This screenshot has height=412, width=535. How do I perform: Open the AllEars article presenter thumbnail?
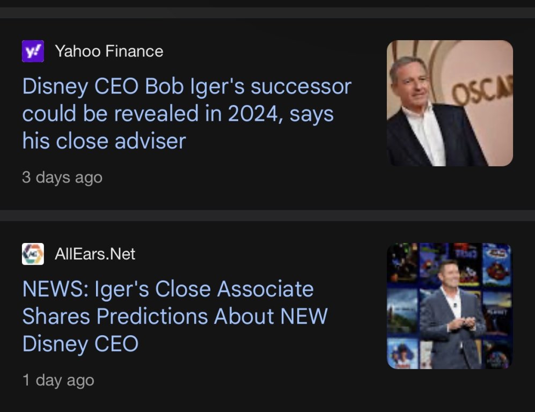click(x=450, y=306)
